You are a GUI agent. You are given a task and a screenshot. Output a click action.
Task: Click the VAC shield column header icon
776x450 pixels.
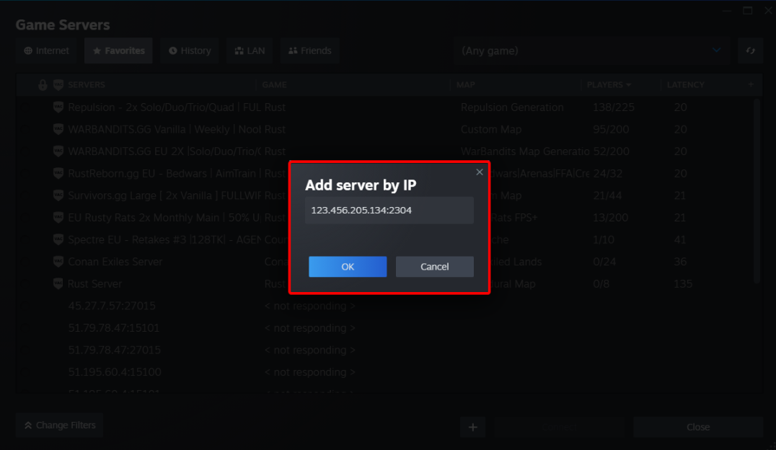point(58,85)
